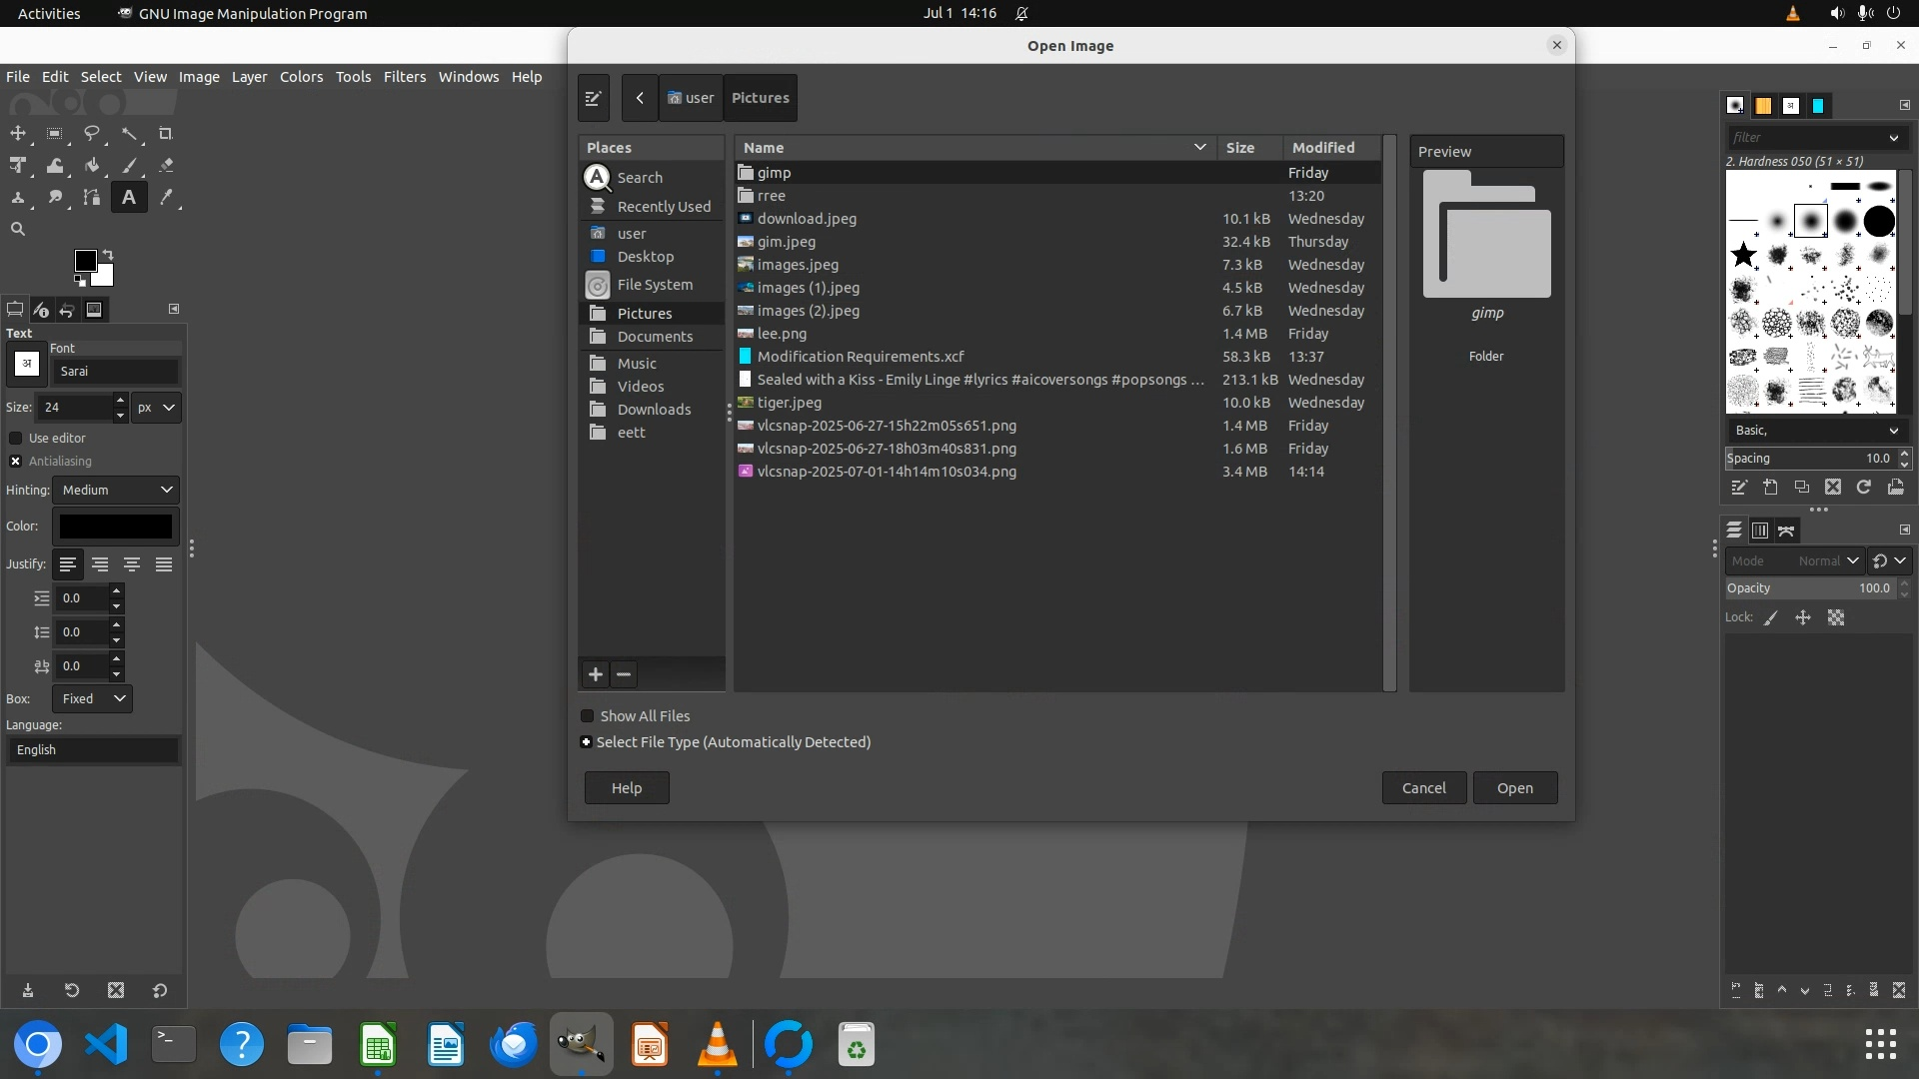
Task: Disable the Antialiasing checkbox
Action: click(16, 462)
